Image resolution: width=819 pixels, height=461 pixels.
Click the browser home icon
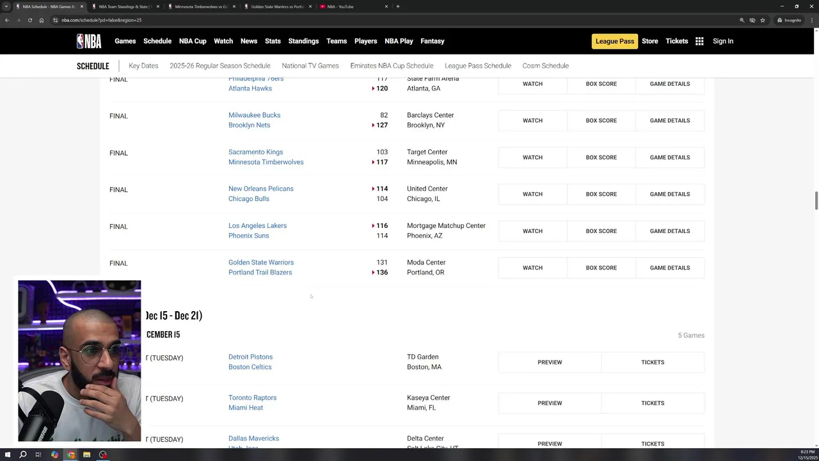[x=42, y=20]
